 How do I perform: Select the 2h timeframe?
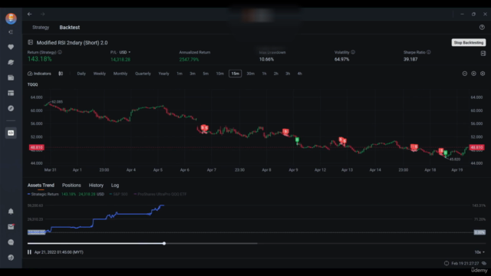(276, 74)
